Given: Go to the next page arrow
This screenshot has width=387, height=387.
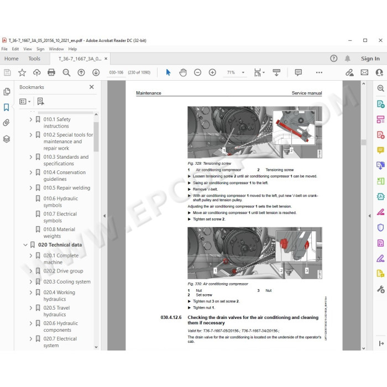Looking at the screenshot, I should tap(96, 72).
